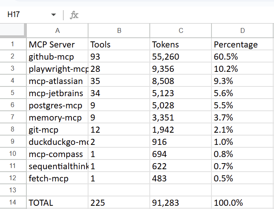
Task: Click the tokens value 694
Action: (x=181, y=153)
